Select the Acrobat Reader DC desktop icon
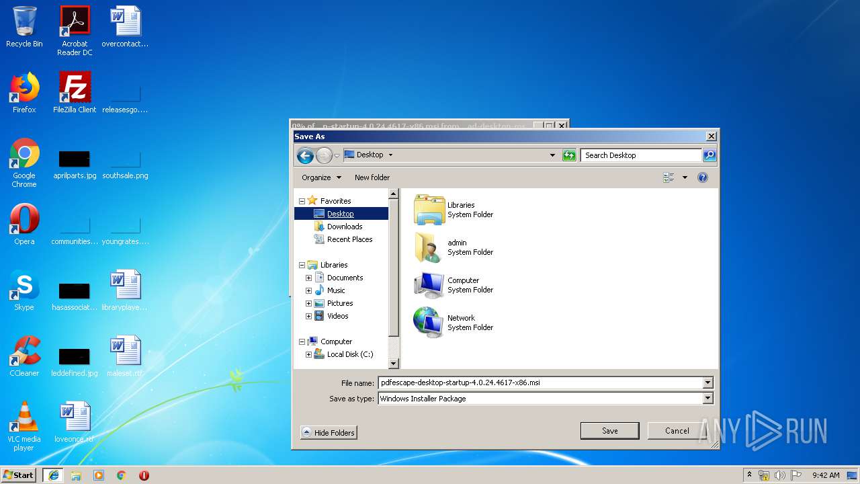Viewport: 860px width, 484px height. (75, 31)
